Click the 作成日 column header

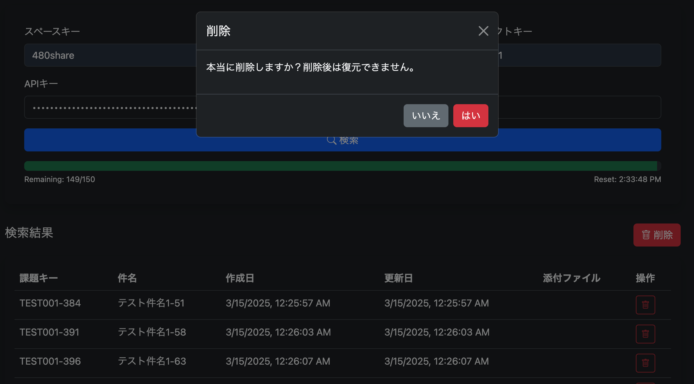click(x=240, y=278)
